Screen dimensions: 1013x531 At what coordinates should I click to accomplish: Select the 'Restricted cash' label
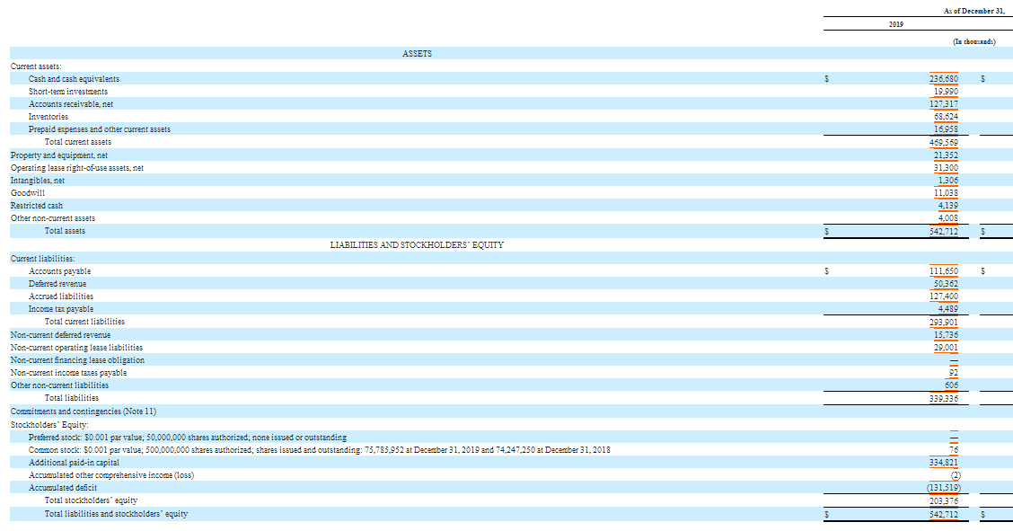(37, 206)
